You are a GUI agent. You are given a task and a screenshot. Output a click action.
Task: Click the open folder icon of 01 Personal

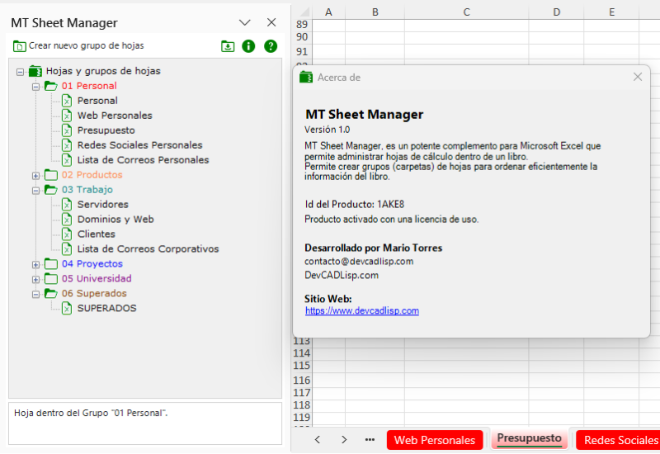[x=51, y=86]
